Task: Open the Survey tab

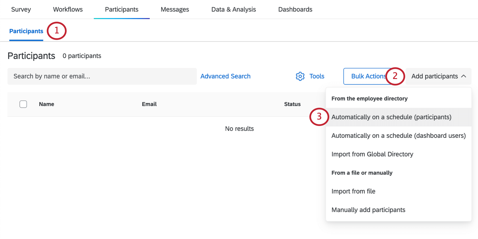Action: pos(21,10)
